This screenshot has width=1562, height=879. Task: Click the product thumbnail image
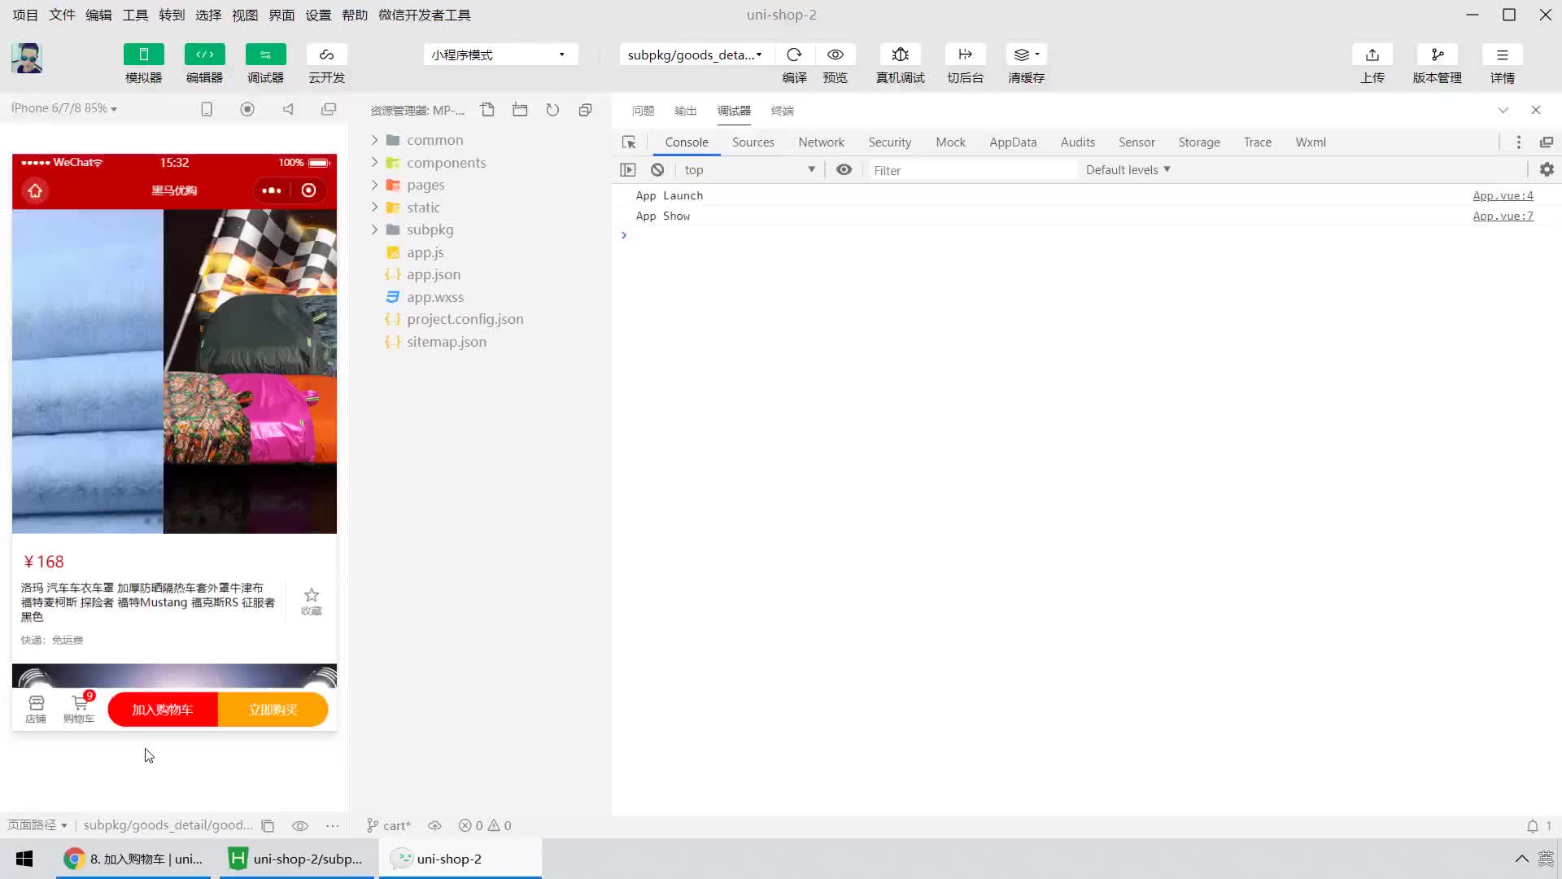point(174,371)
